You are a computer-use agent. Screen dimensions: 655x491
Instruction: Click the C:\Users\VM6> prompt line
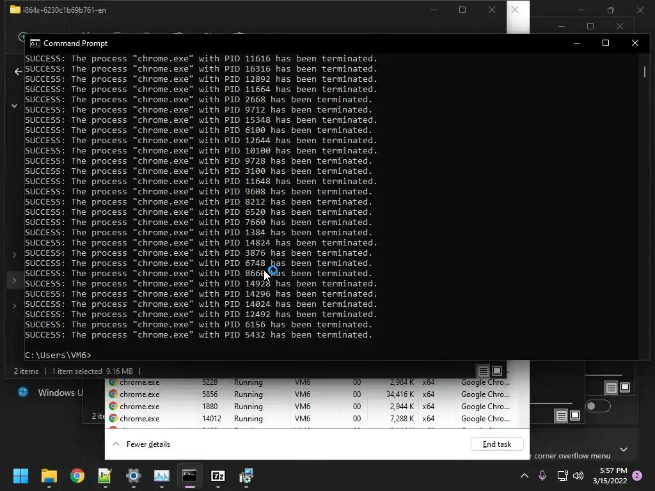pos(58,355)
